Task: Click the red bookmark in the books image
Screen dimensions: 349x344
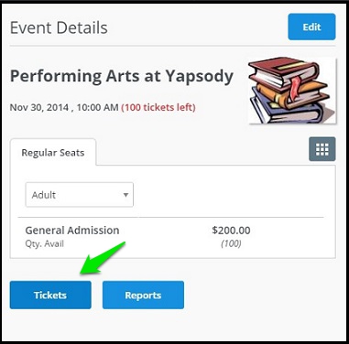Action: [x=295, y=86]
